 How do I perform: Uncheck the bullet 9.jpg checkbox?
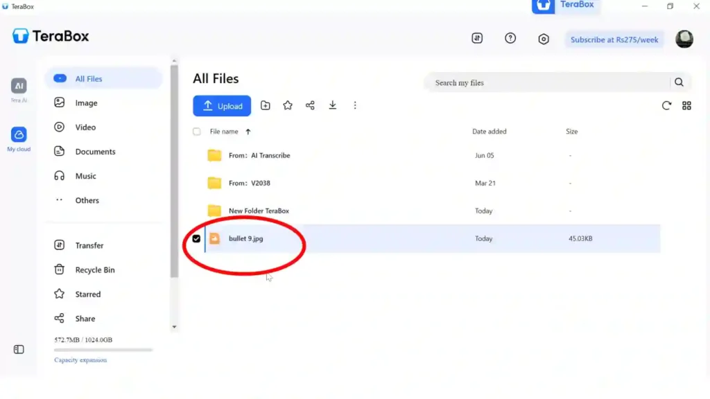[x=196, y=238]
